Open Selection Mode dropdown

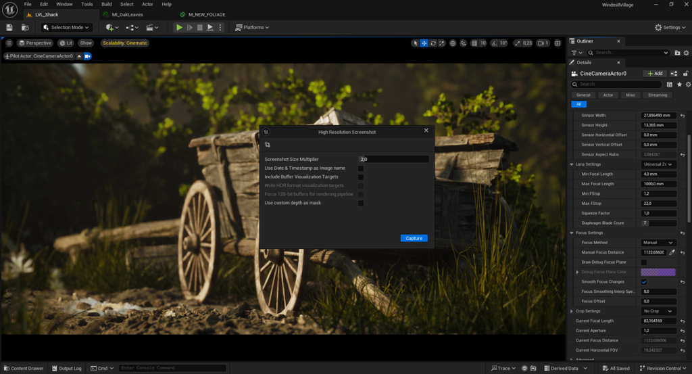(67, 27)
